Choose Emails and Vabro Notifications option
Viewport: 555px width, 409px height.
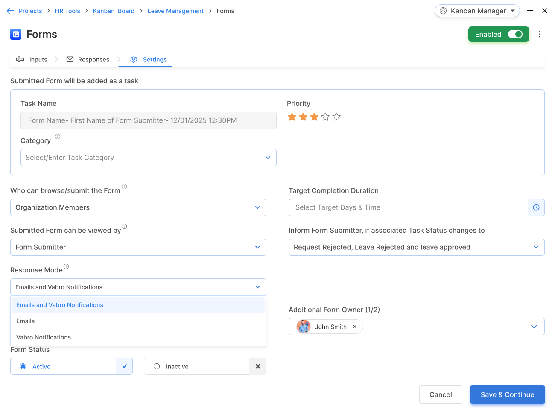(x=138, y=305)
